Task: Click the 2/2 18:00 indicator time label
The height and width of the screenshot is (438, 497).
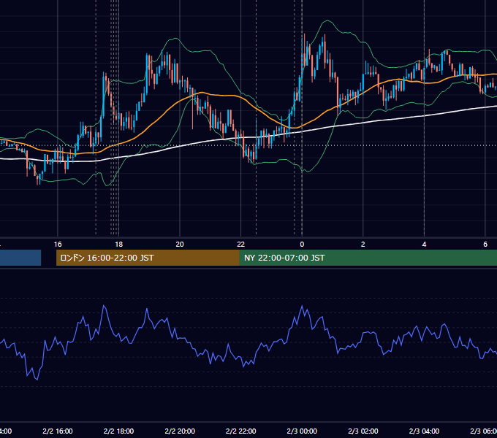Action: click(x=118, y=431)
